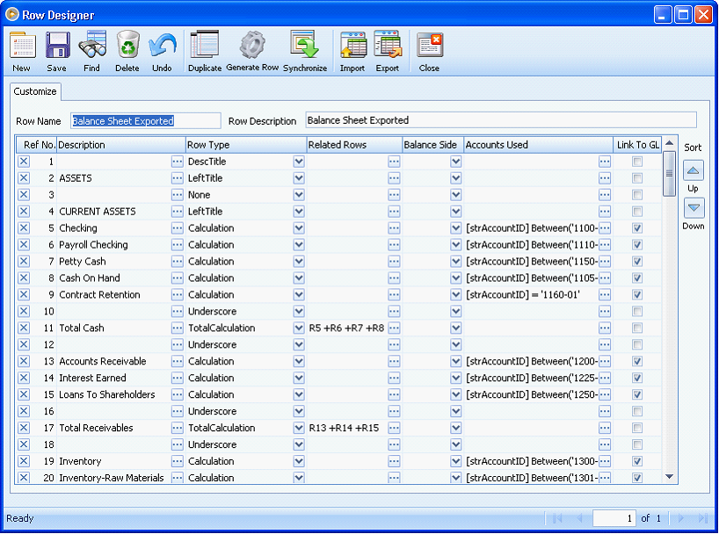Uncheck Link To GL for Accounts Receivable
Viewport: 719px width, 534px height.
635,361
